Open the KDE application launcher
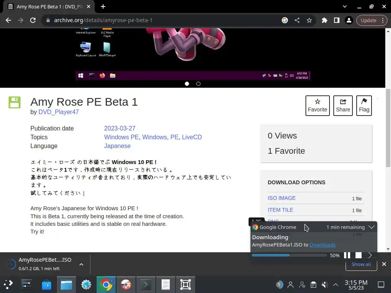The image size is (391, 293). pyautogui.click(x=8, y=284)
